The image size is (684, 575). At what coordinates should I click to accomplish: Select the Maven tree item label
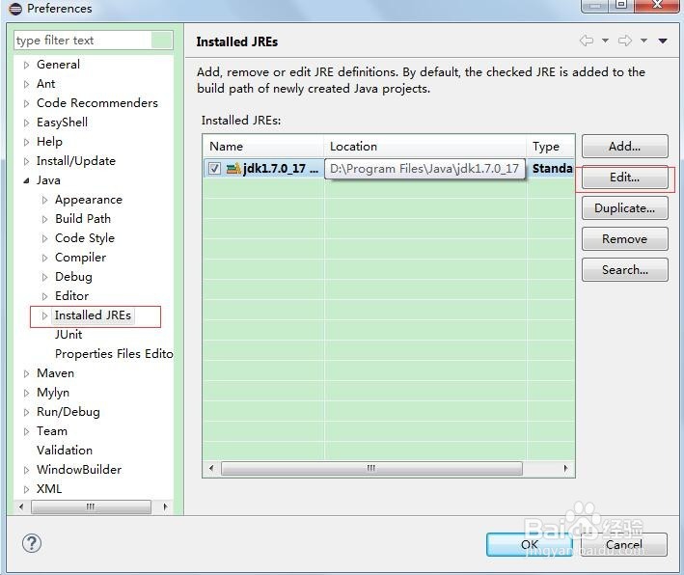point(55,373)
